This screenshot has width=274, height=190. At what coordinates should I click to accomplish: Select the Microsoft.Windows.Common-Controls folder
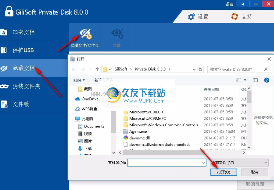161,125
